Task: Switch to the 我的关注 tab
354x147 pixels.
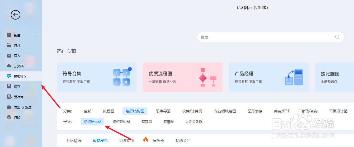Action: [x=183, y=141]
